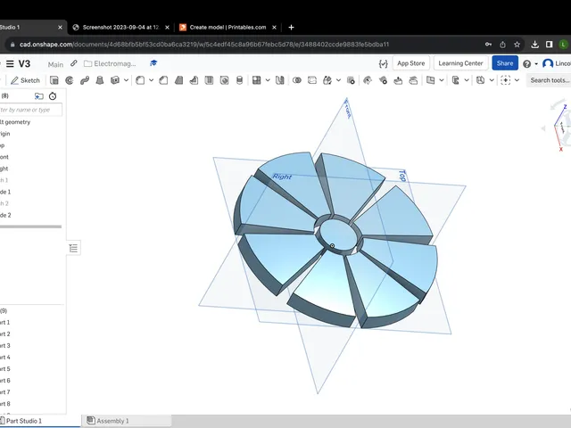Screen dimensions: 571x428
Task: Select the Mirror tool
Action: [279, 80]
